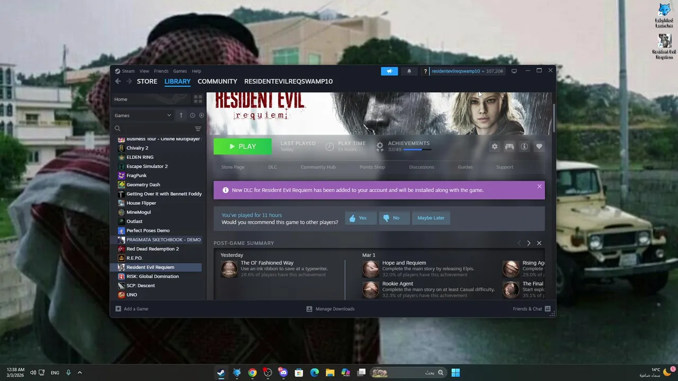Open game settings gear icon
Viewport: 678px width, 381px height.
[x=495, y=147]
